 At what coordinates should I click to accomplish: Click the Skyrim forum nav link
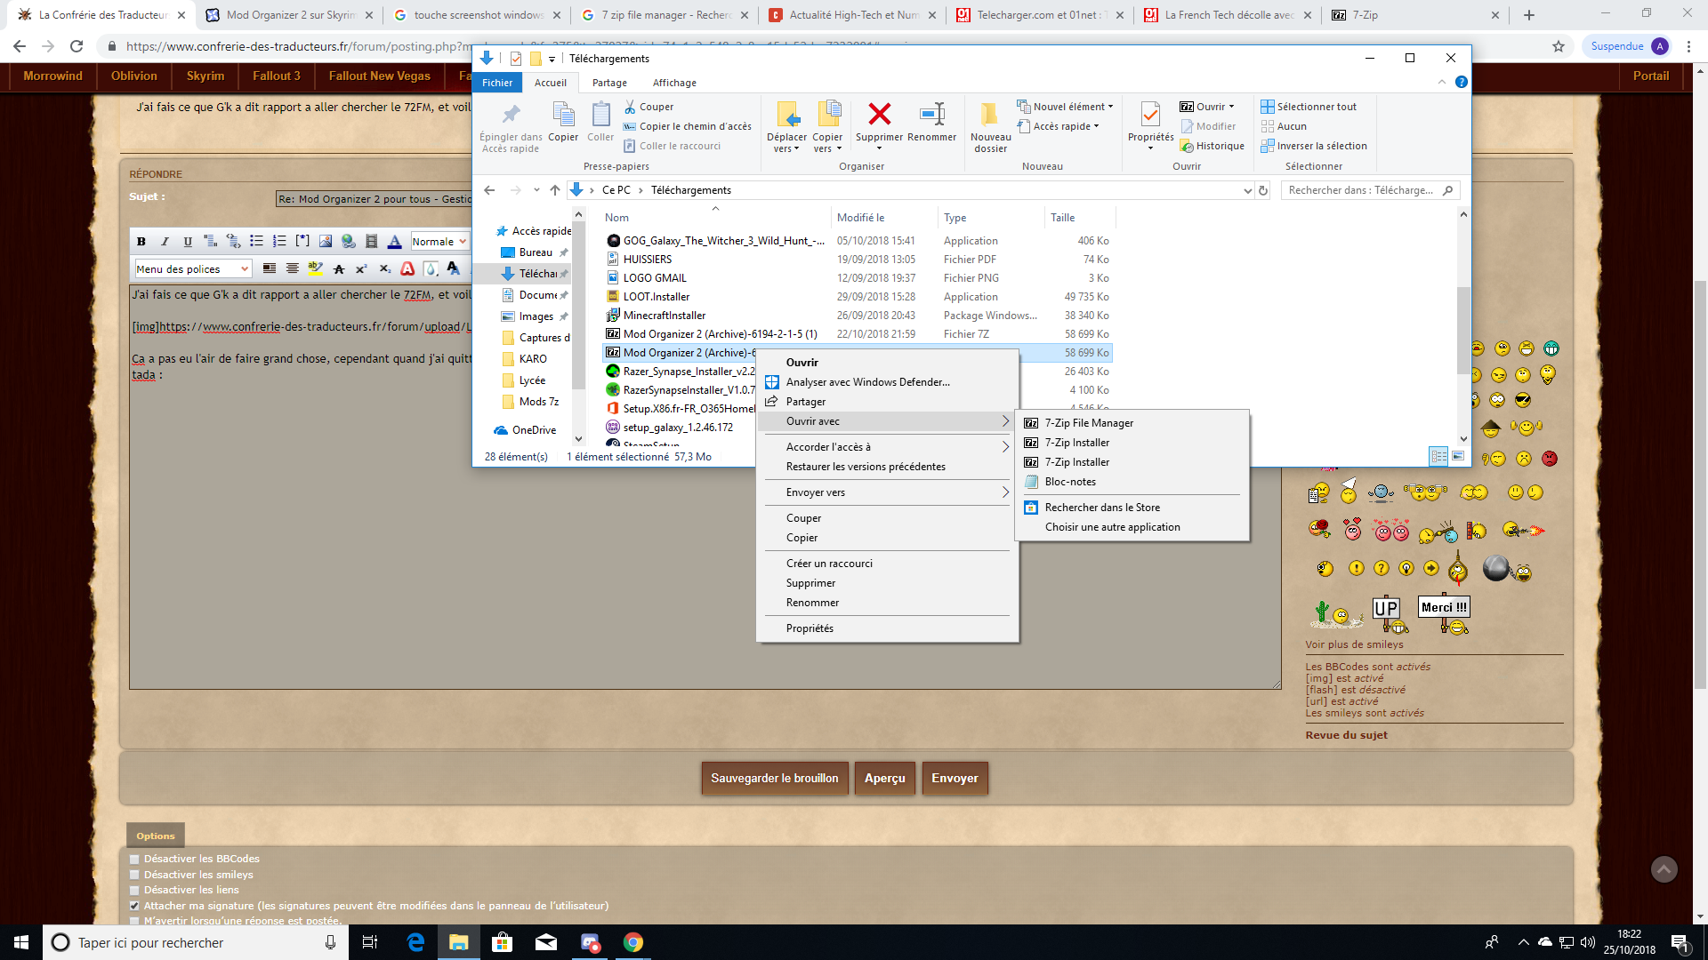coord(205,76)
